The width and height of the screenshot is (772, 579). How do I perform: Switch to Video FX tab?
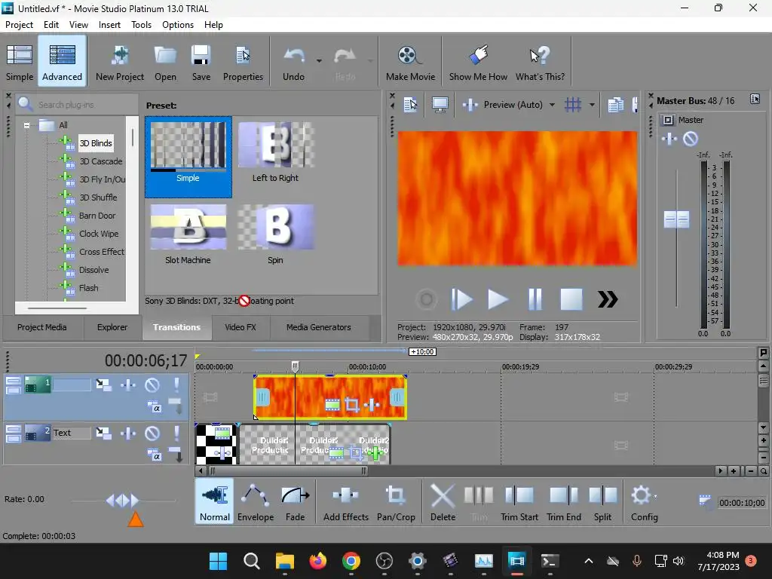pos(240,327)
